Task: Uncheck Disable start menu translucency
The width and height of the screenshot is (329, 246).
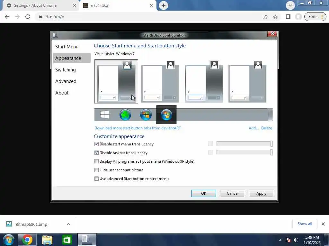Action: click(96, 144)
